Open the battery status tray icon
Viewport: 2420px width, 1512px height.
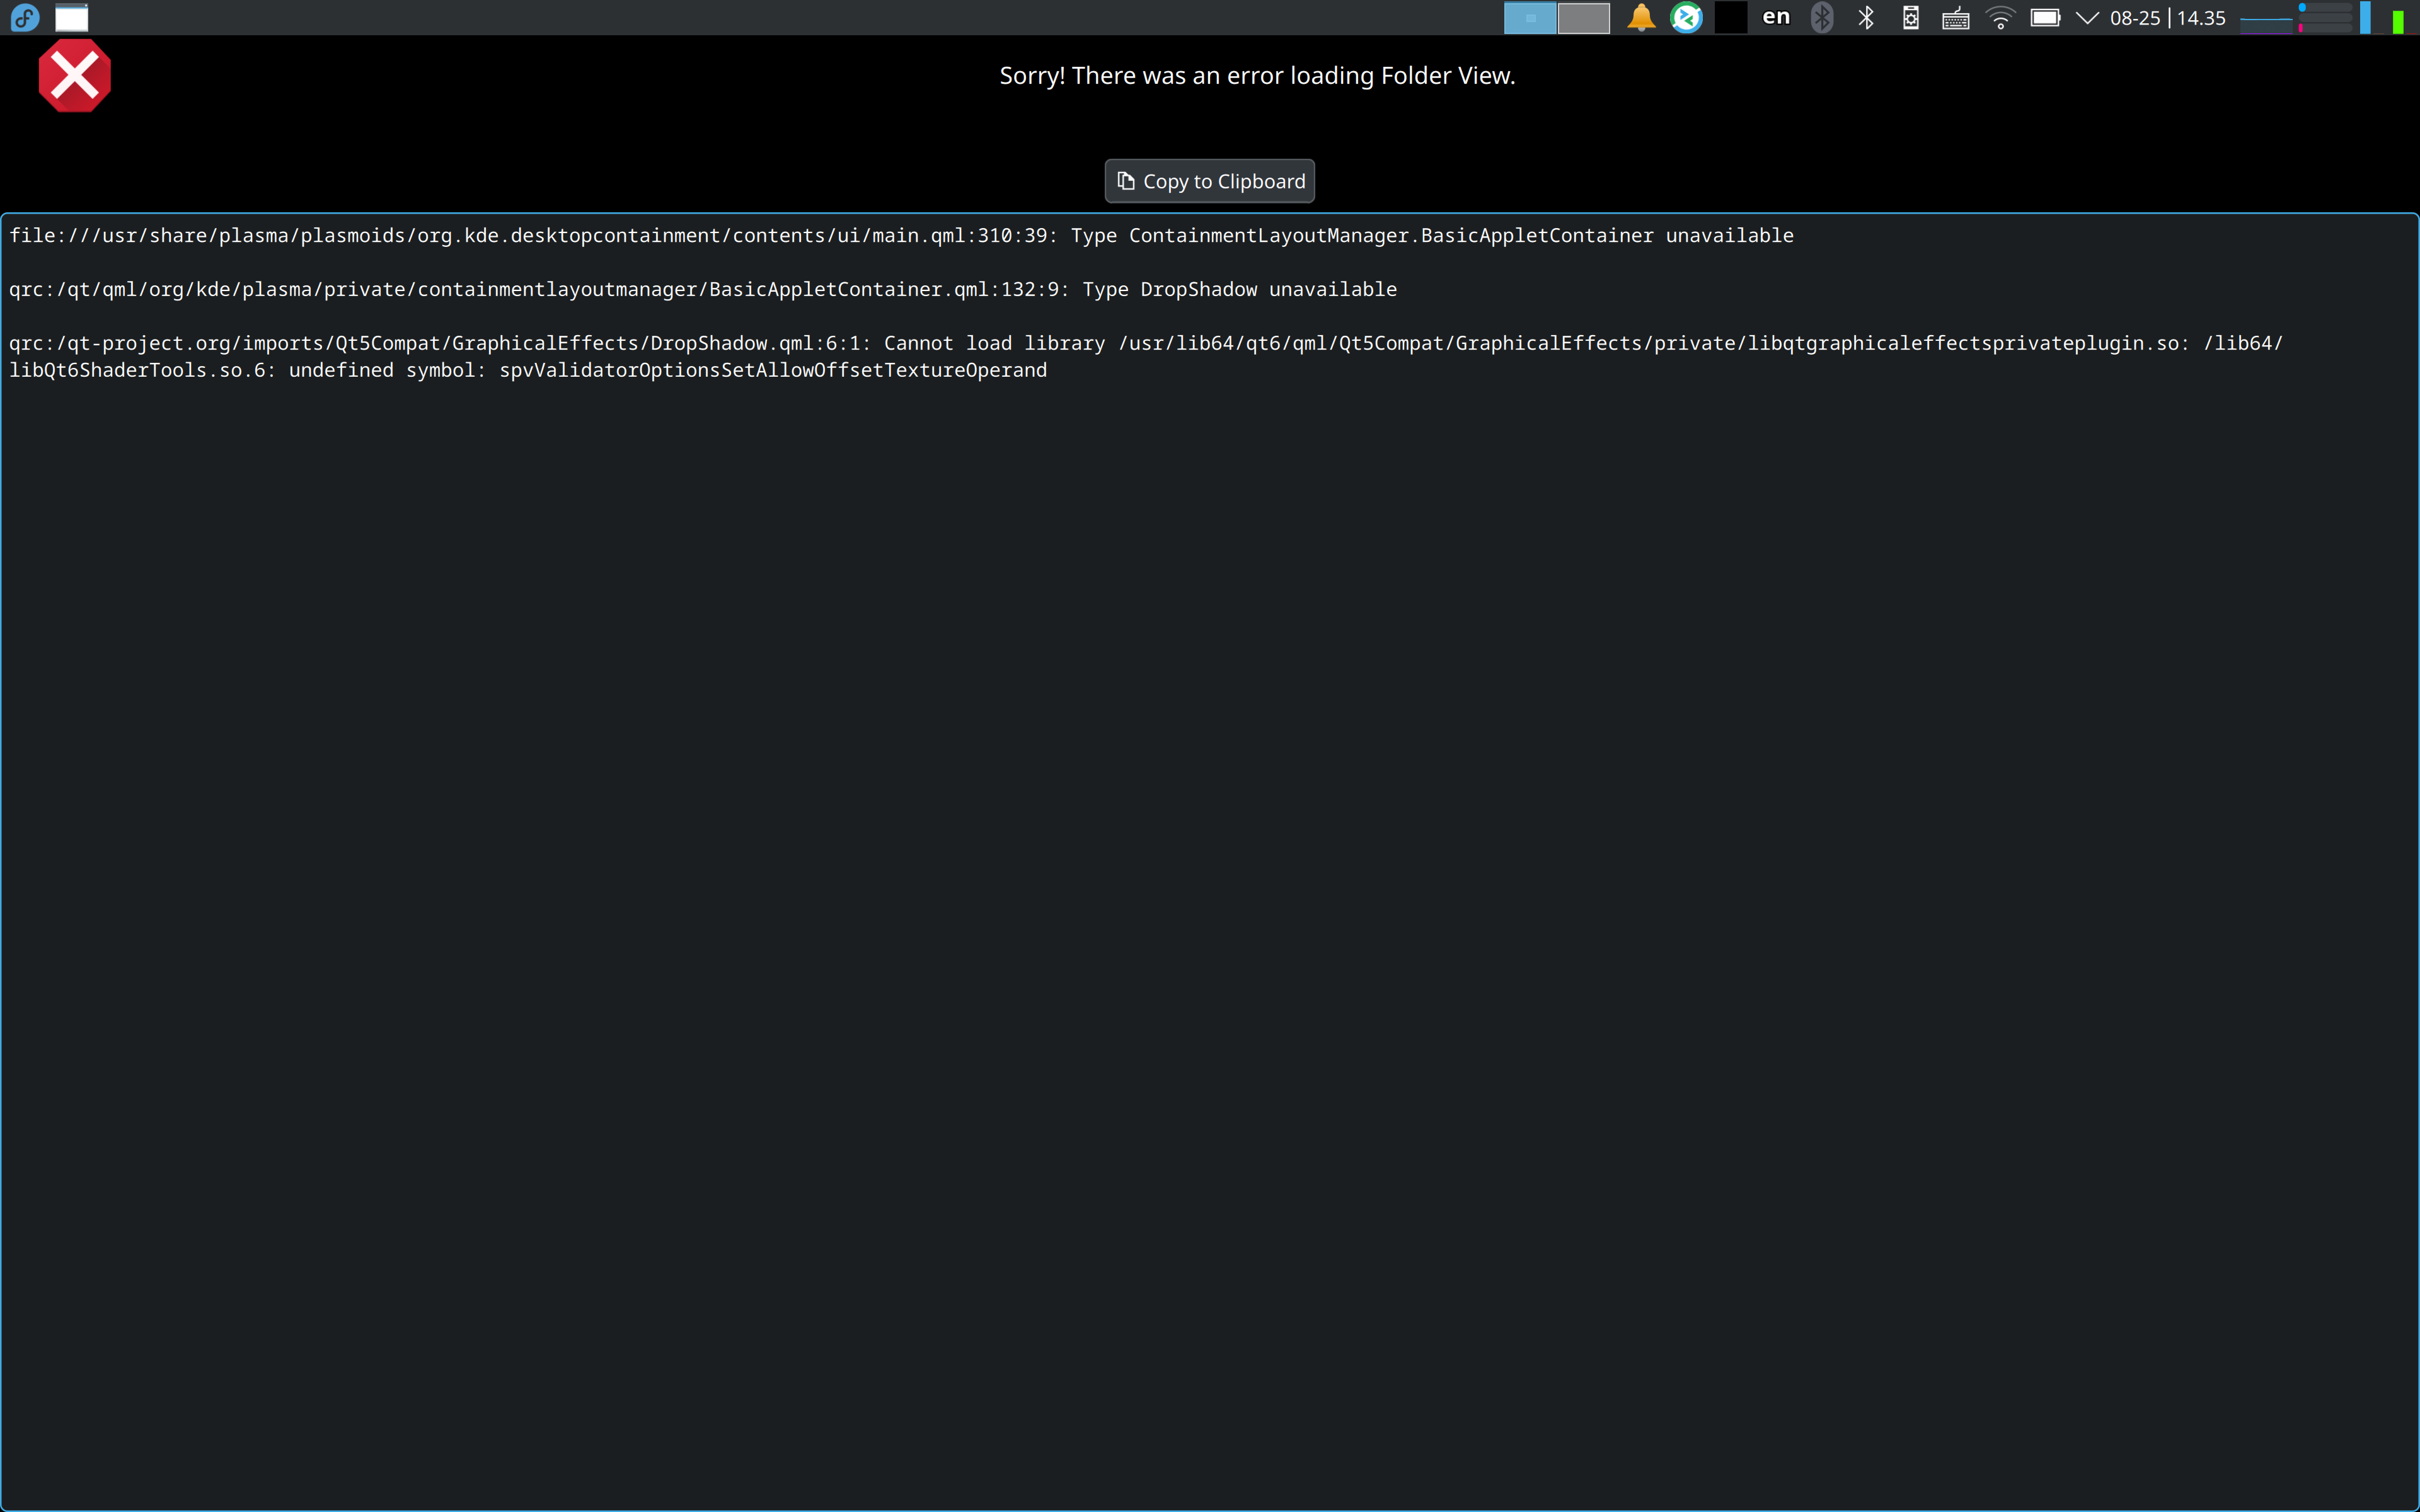(2045, 17)
